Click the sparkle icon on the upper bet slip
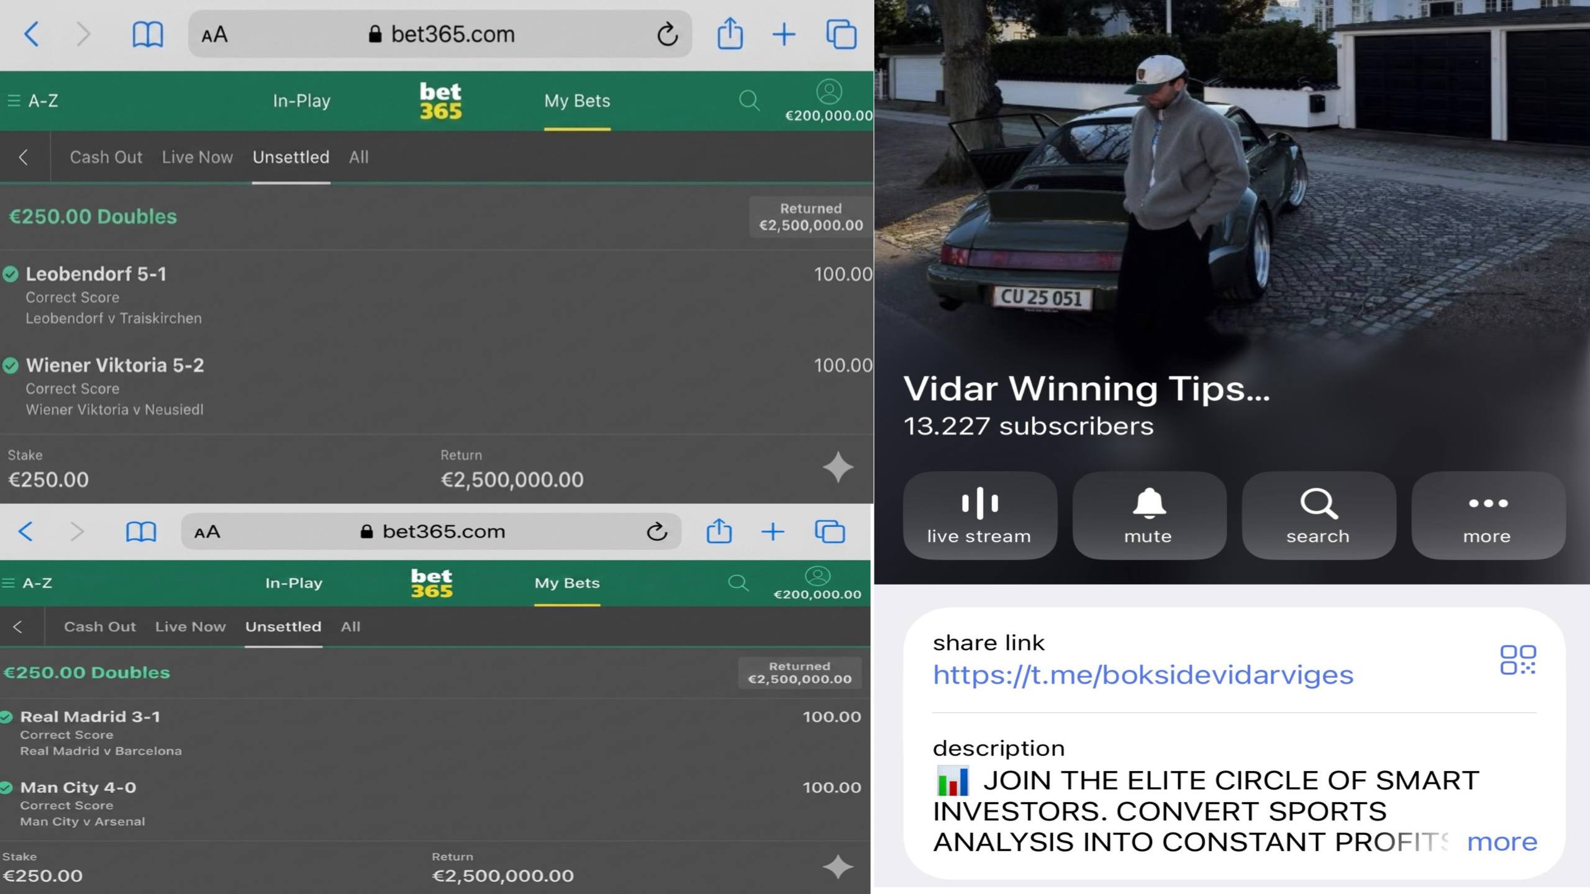 pyautogui.click(x=838, y=467)
